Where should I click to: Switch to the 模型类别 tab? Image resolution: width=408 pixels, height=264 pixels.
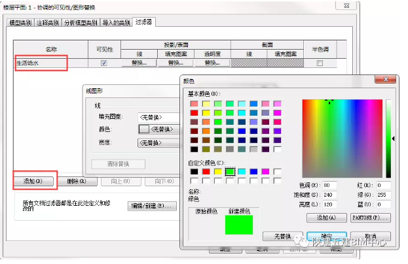point(20,23)
